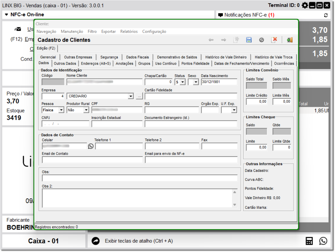Open the Status dropdown

(182, 82)
